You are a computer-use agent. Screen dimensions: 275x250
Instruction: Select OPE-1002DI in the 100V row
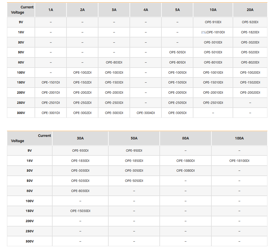(82, 73)
